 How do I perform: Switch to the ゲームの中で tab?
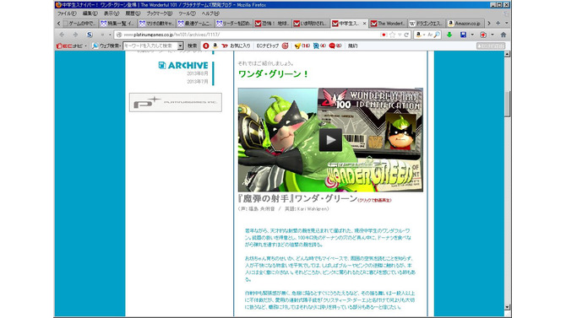click(x=79, y=23)
